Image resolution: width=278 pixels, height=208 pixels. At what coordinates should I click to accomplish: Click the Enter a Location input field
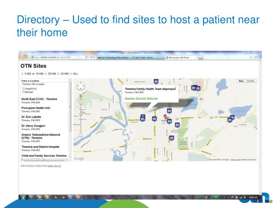(45, 84)
